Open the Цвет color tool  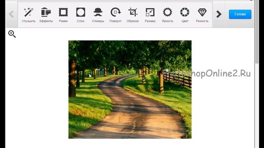point(185,15)
